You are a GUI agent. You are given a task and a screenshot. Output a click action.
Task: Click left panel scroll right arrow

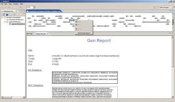[24, 97]
